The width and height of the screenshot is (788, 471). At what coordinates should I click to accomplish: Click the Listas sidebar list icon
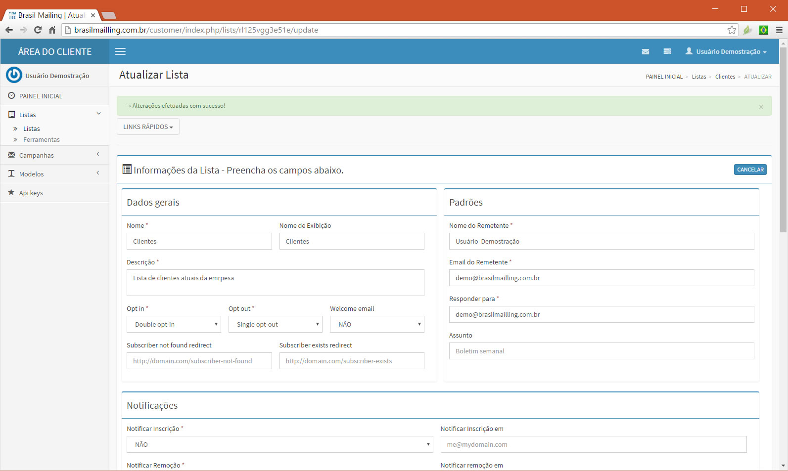tap(11, 114)
